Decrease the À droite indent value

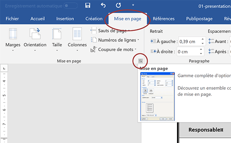tap(201, 54)
